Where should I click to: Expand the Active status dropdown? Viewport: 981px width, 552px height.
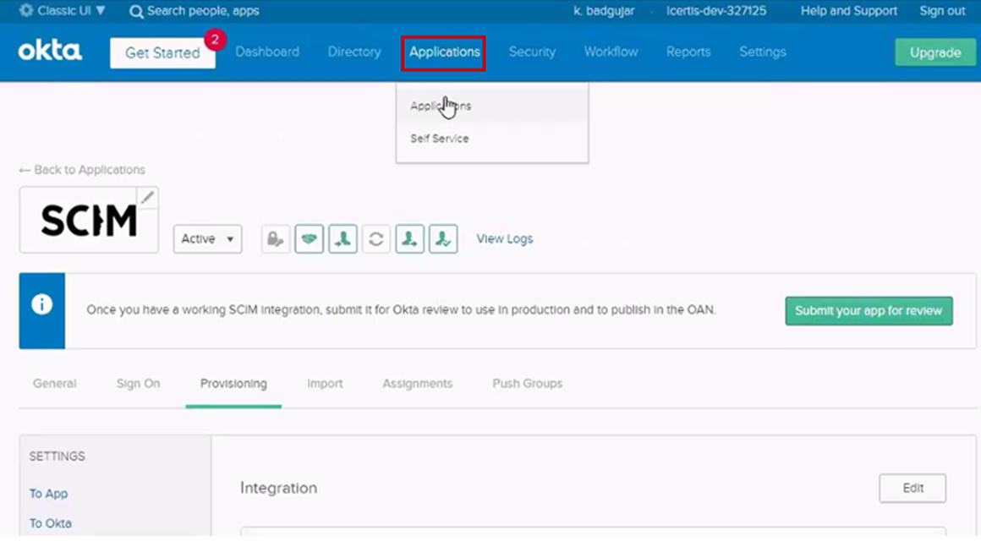coord(207,239)
